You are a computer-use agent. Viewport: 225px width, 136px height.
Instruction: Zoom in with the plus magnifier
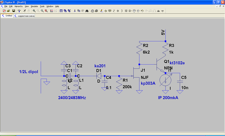click(34, 11)
